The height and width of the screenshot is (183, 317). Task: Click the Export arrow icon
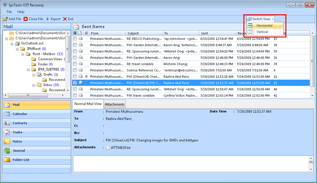point(48,19)
